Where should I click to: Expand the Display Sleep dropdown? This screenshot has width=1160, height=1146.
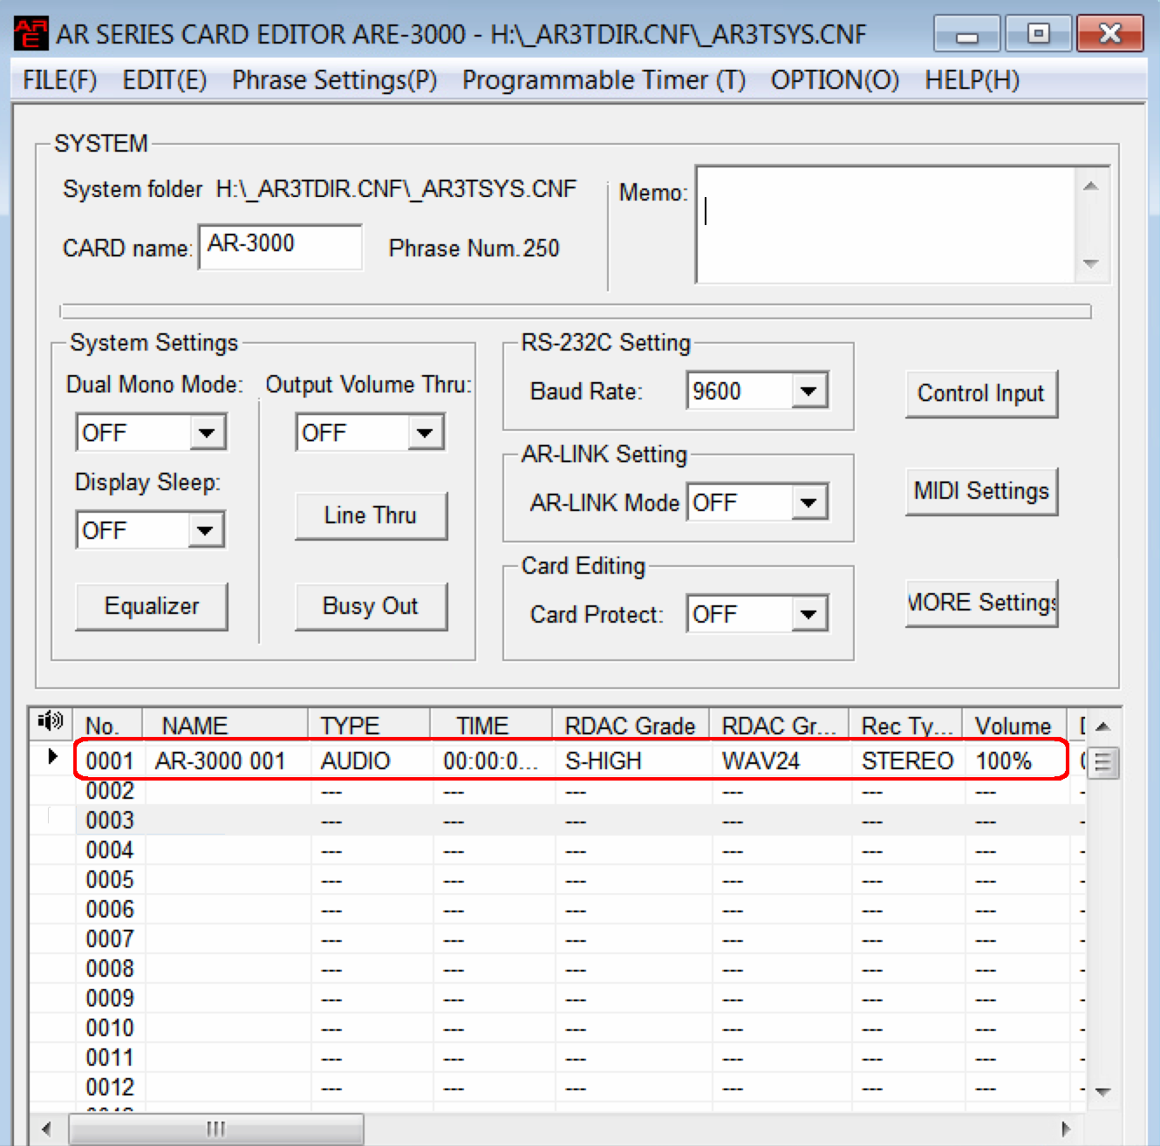click(206, 530)
